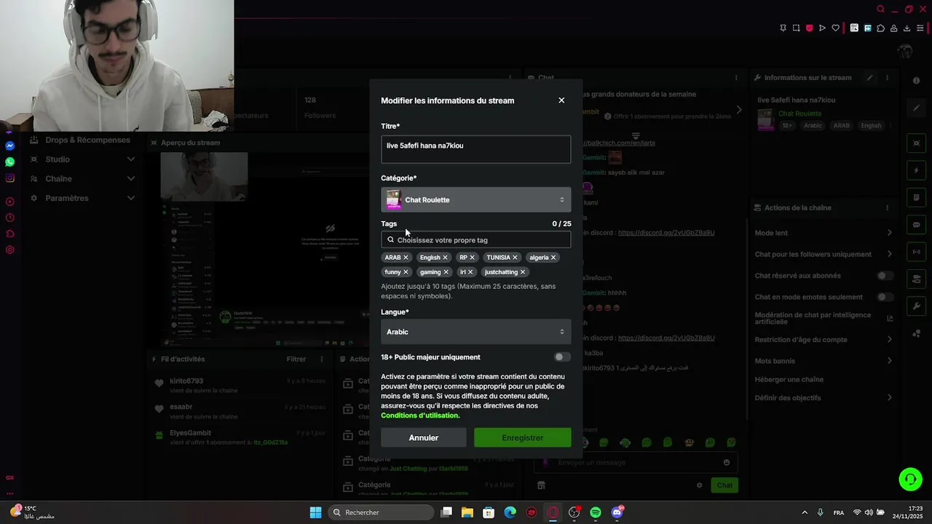Remove the gaming tag
The height and width of the screenshot is (524, 932).
[x=446, y=272]
